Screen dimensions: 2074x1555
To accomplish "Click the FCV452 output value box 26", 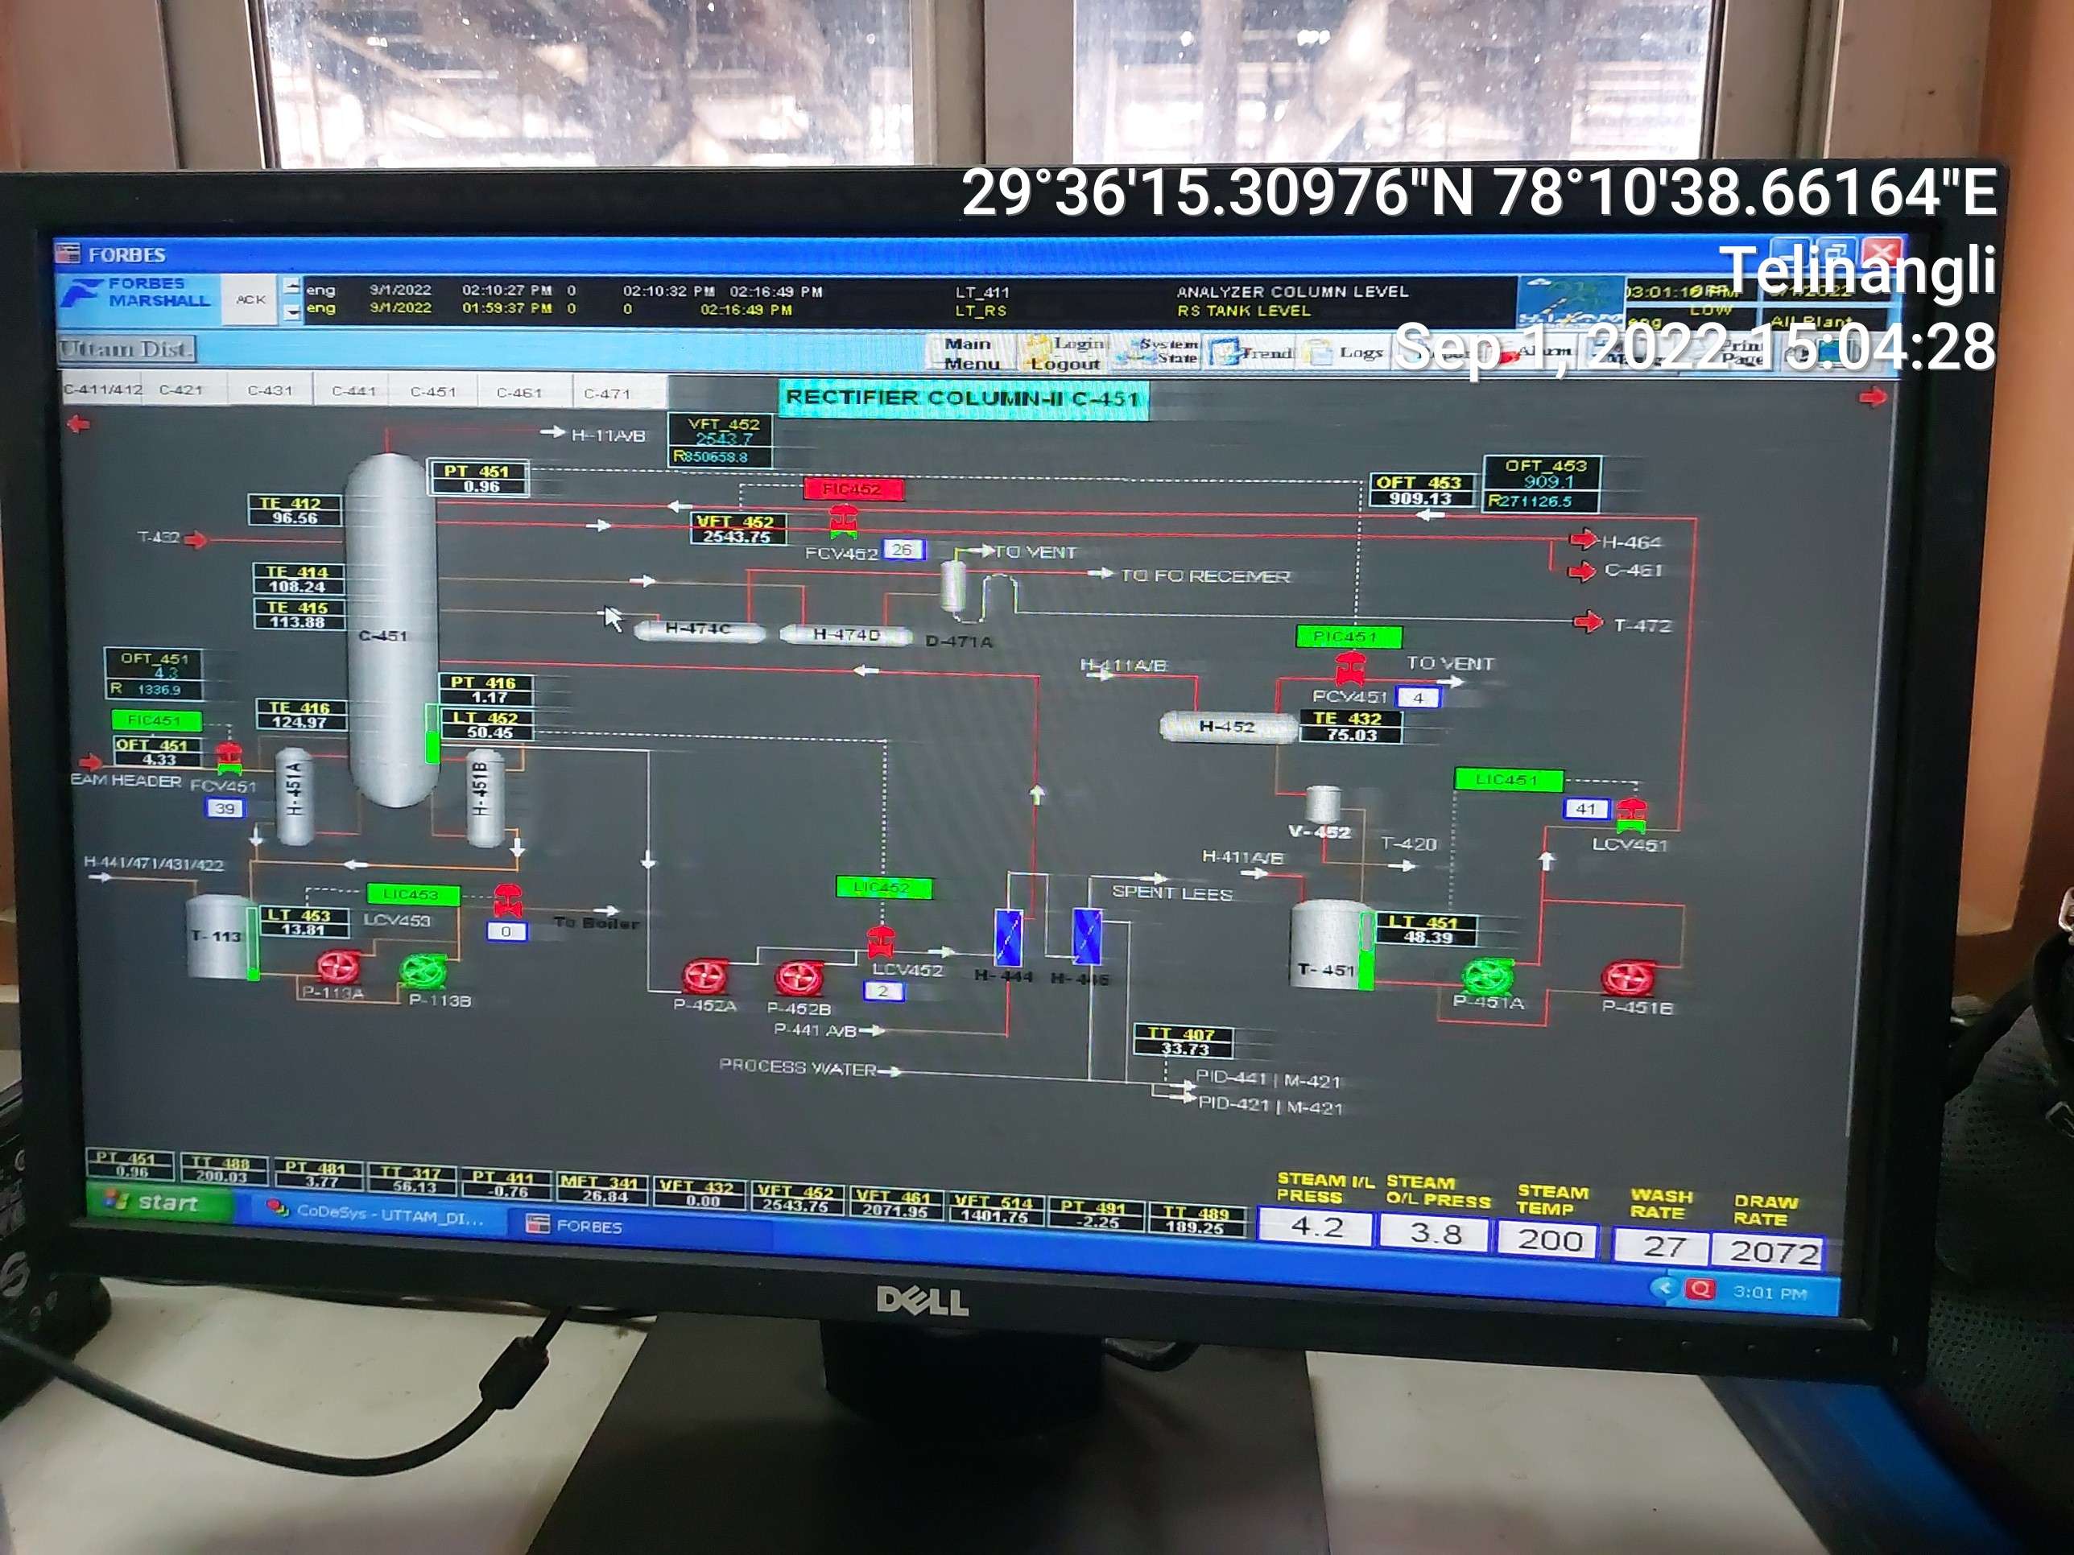I will [904, 549].
